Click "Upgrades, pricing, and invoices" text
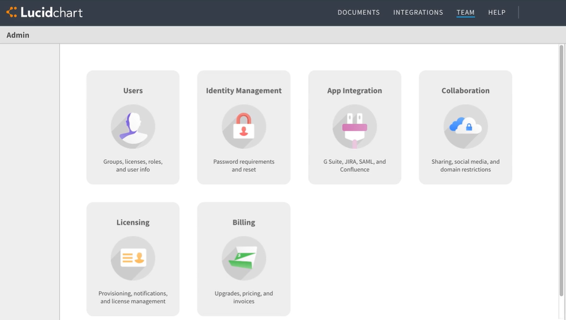 pos(243,297)
